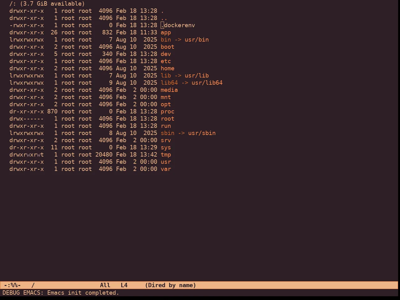Open the home directory

coord(167,68)
